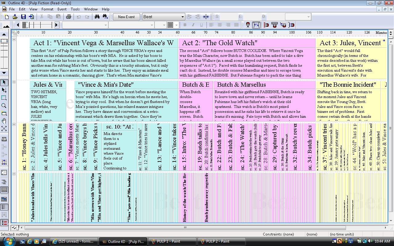Click the magnet with red X icon
394x246 pixels.
[248, 25]
